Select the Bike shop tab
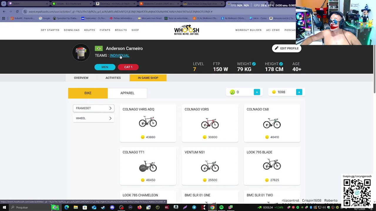Viewport: 376px width, 211px height. pyautogui.click(x=88, y=93)
